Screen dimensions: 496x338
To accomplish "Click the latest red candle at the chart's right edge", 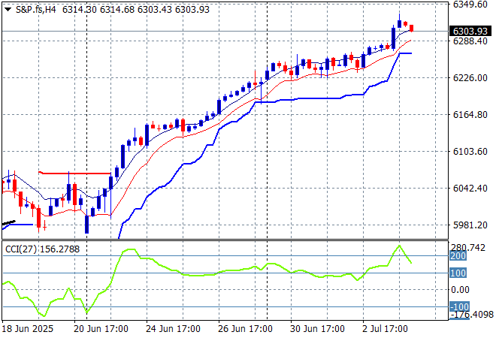I will (412, 28).
